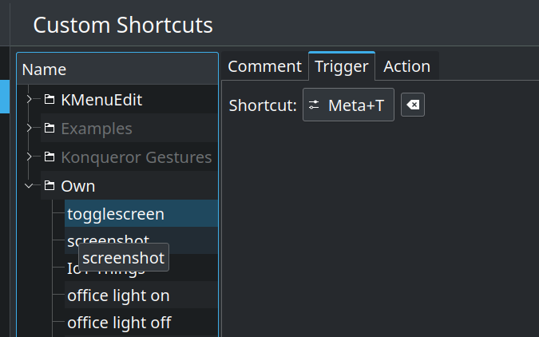
Task: Click the Konqueror Gestures folder icon
Action: click(x=50, y=157)
